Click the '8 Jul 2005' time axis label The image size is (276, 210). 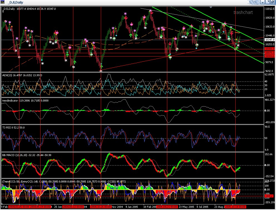202,207
